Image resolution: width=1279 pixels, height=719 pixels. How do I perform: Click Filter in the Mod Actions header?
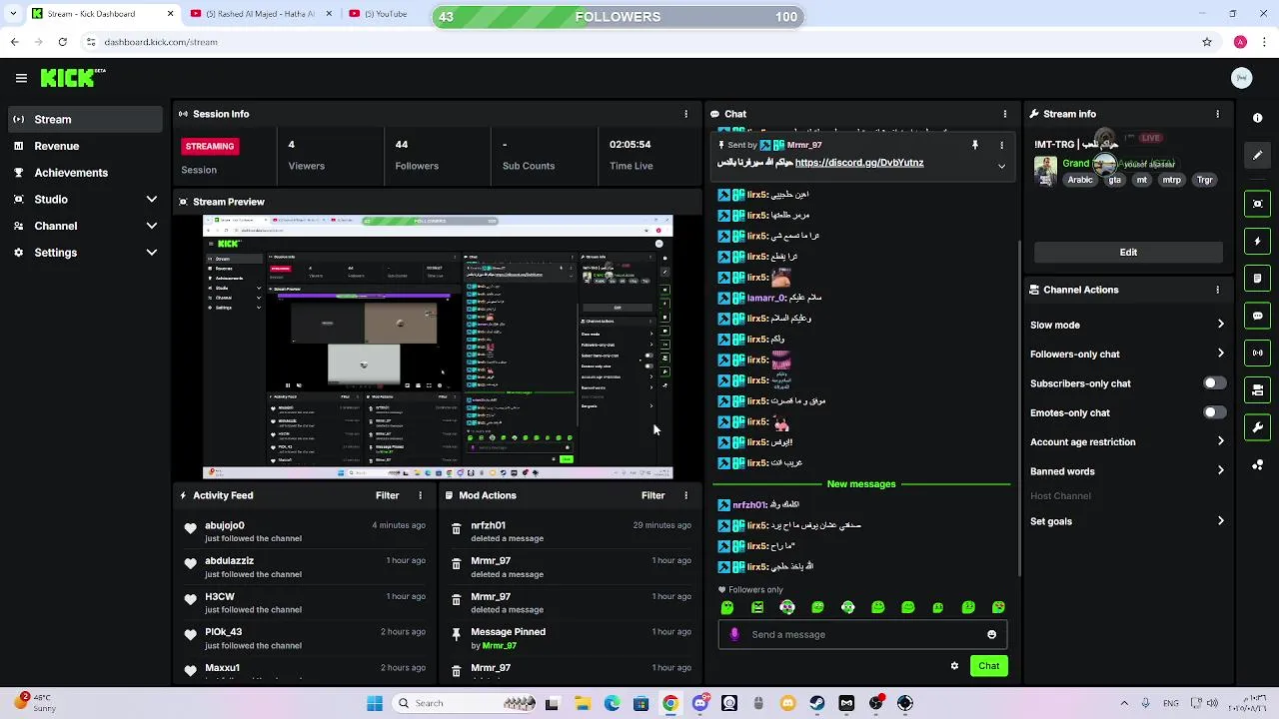[652, 495]
